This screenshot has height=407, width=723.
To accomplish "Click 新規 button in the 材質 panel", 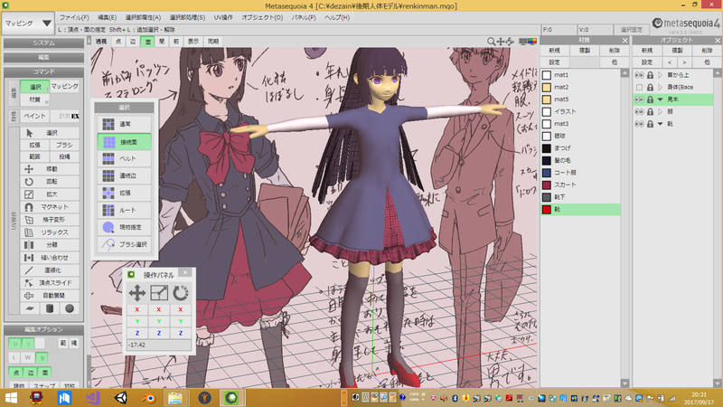I will pos(554,51).
